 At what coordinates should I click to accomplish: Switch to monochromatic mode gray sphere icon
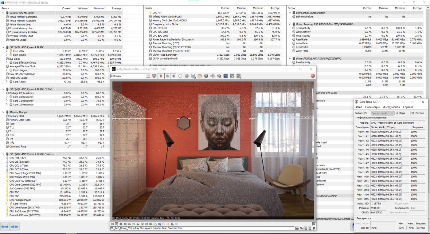tap(187, 76)
